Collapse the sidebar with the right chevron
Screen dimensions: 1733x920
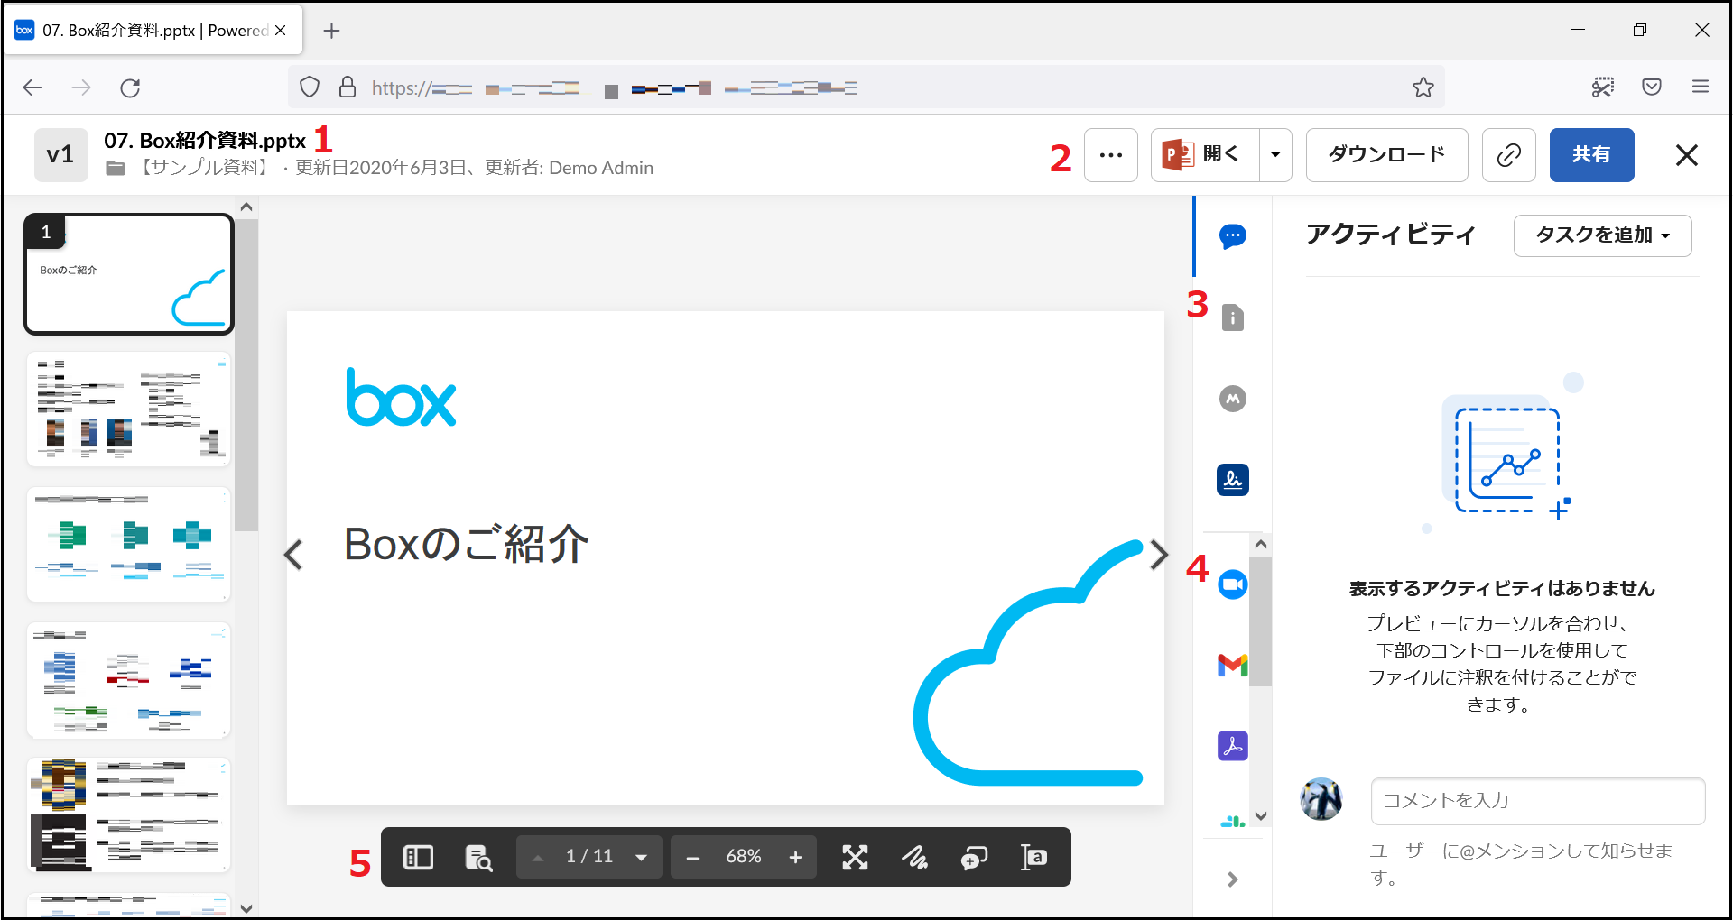tap(1232, 879)
